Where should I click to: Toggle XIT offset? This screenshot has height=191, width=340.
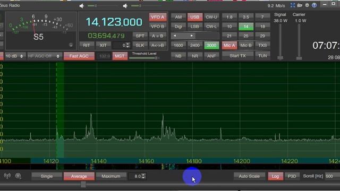tap(103, 46)
